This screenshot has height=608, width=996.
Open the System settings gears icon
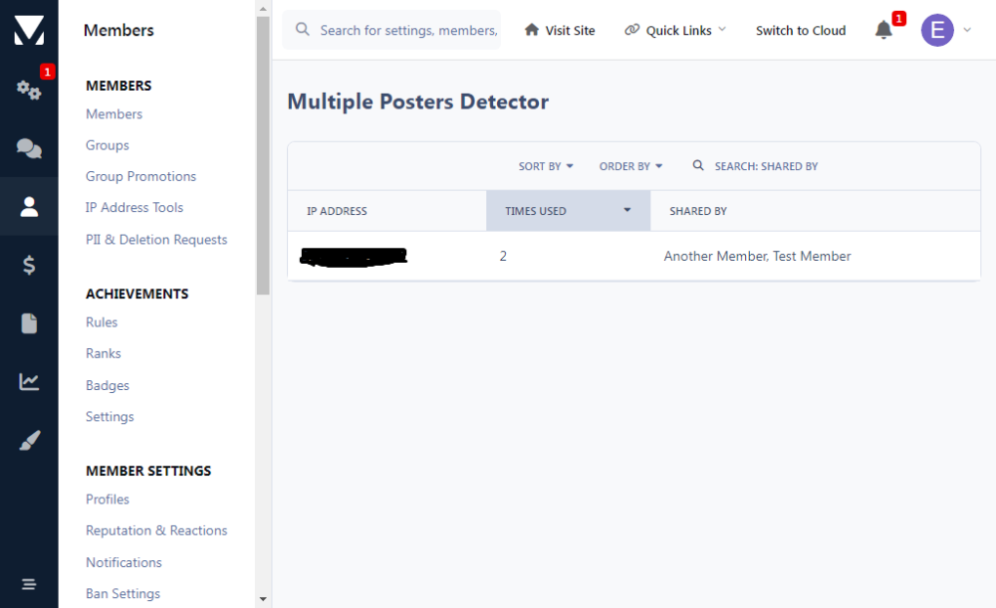coord(29,91)
